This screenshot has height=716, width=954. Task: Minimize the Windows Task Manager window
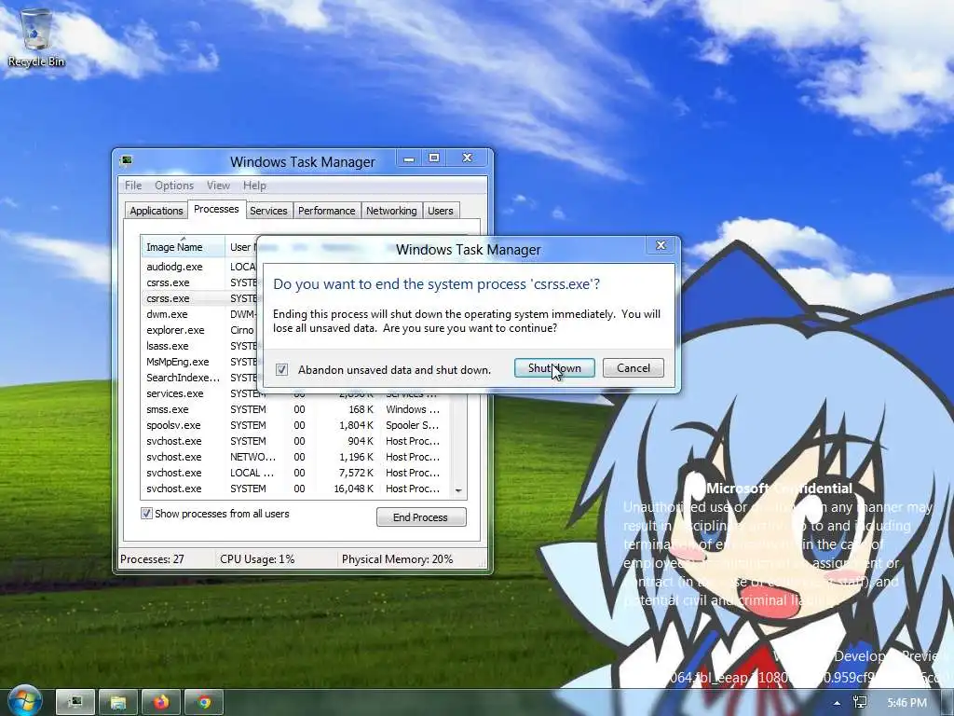point(410,158)
